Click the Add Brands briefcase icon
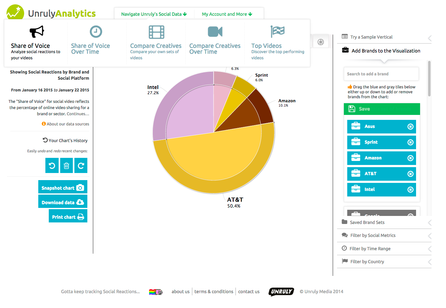The image size is (446, 308). tap(345, 50)
